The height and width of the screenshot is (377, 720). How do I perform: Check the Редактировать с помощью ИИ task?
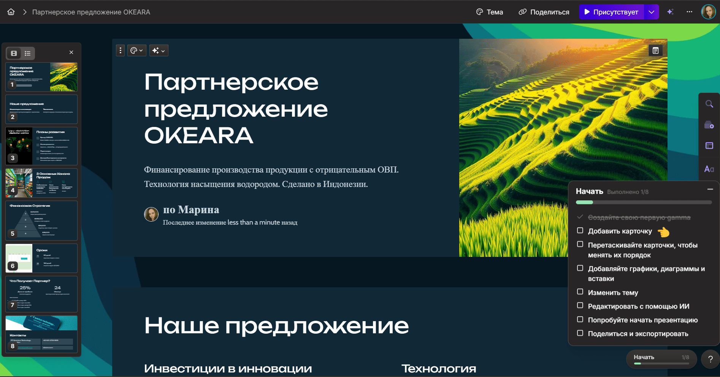pos(580,305)
